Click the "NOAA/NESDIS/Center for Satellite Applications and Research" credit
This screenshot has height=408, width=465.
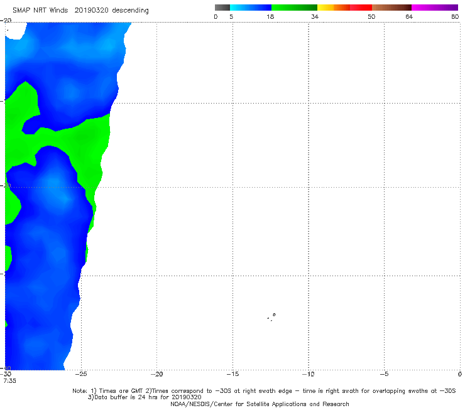click(x=260, y=404)
